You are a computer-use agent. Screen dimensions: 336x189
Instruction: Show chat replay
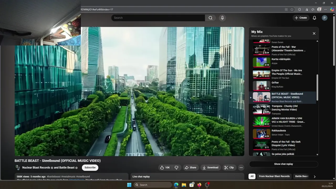click(x=283, y=164)
